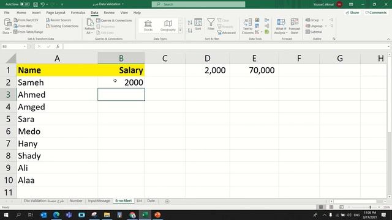Switch to Page Layout view
The width and height of the screenshot is (392, 220).
(x=331, y=207)
